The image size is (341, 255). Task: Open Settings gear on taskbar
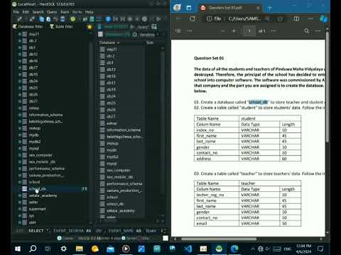(x=63, y=249)
